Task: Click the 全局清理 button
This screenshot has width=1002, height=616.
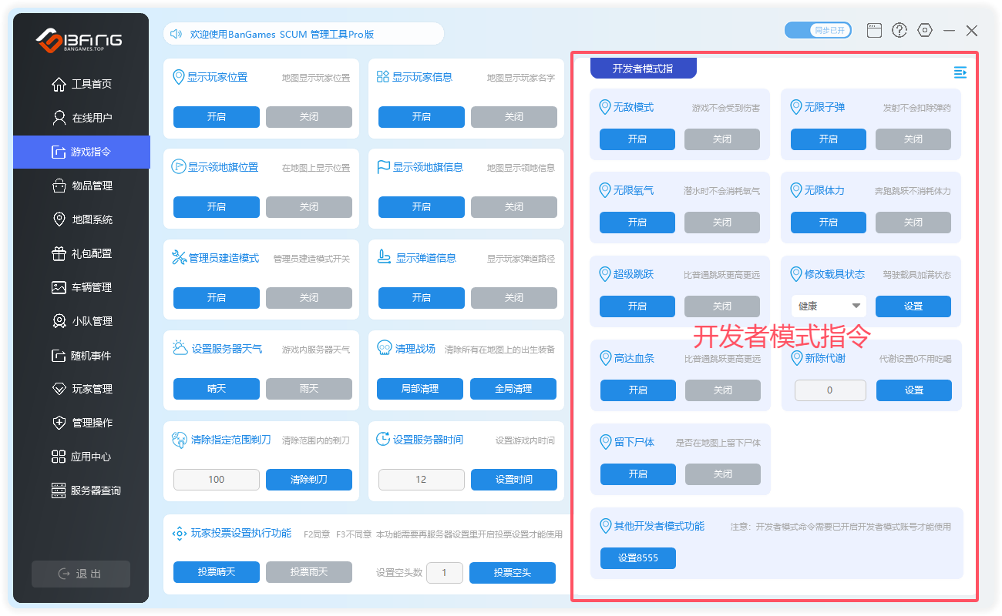Action: coord(513,389)
